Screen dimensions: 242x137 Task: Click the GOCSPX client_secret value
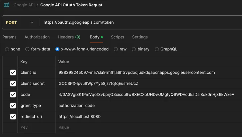coord(98,84)
